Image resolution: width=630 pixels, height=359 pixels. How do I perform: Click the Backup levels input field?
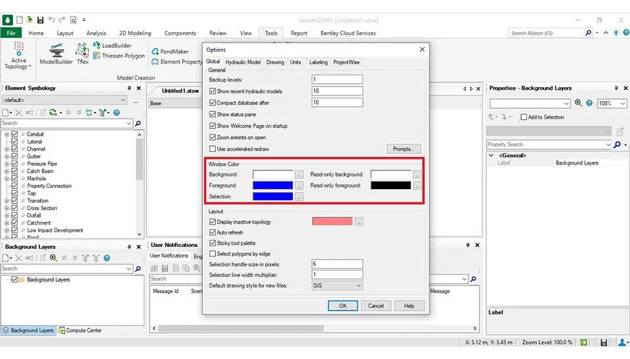click(x=337, y=79)
